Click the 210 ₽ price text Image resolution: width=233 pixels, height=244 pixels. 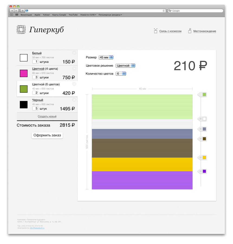pos(190,66)
